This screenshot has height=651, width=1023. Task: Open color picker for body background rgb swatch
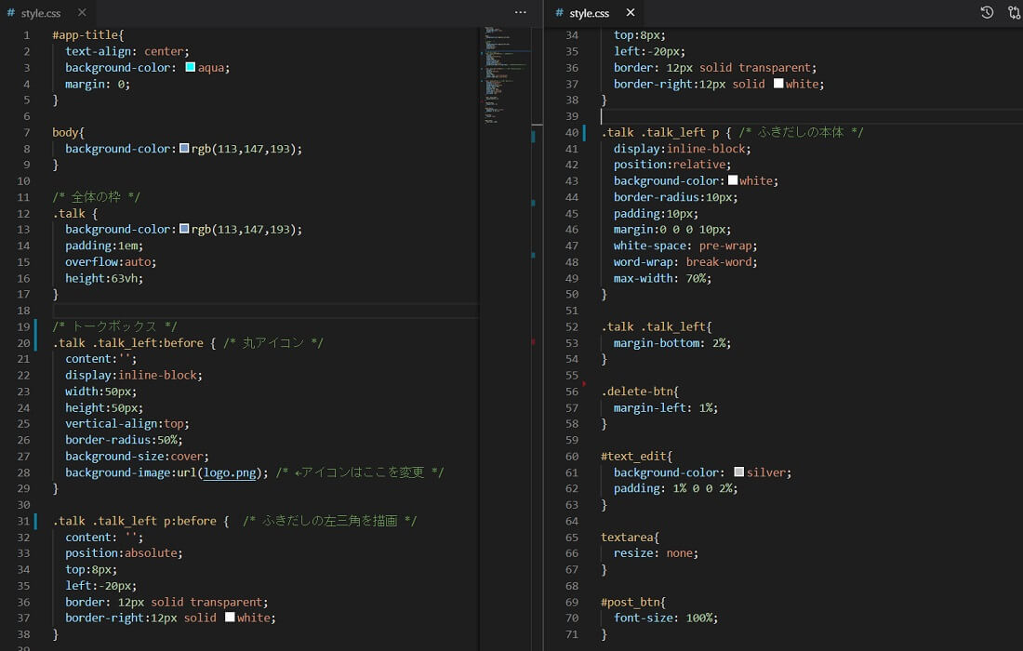184,149
